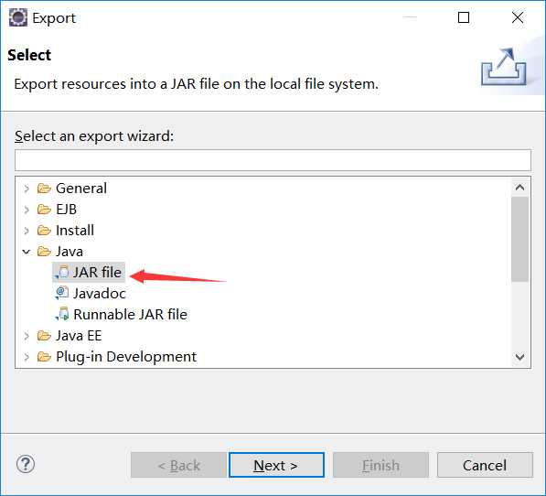Click the disabled Finish button
This screenshot has width=546, height=496.
380,465
